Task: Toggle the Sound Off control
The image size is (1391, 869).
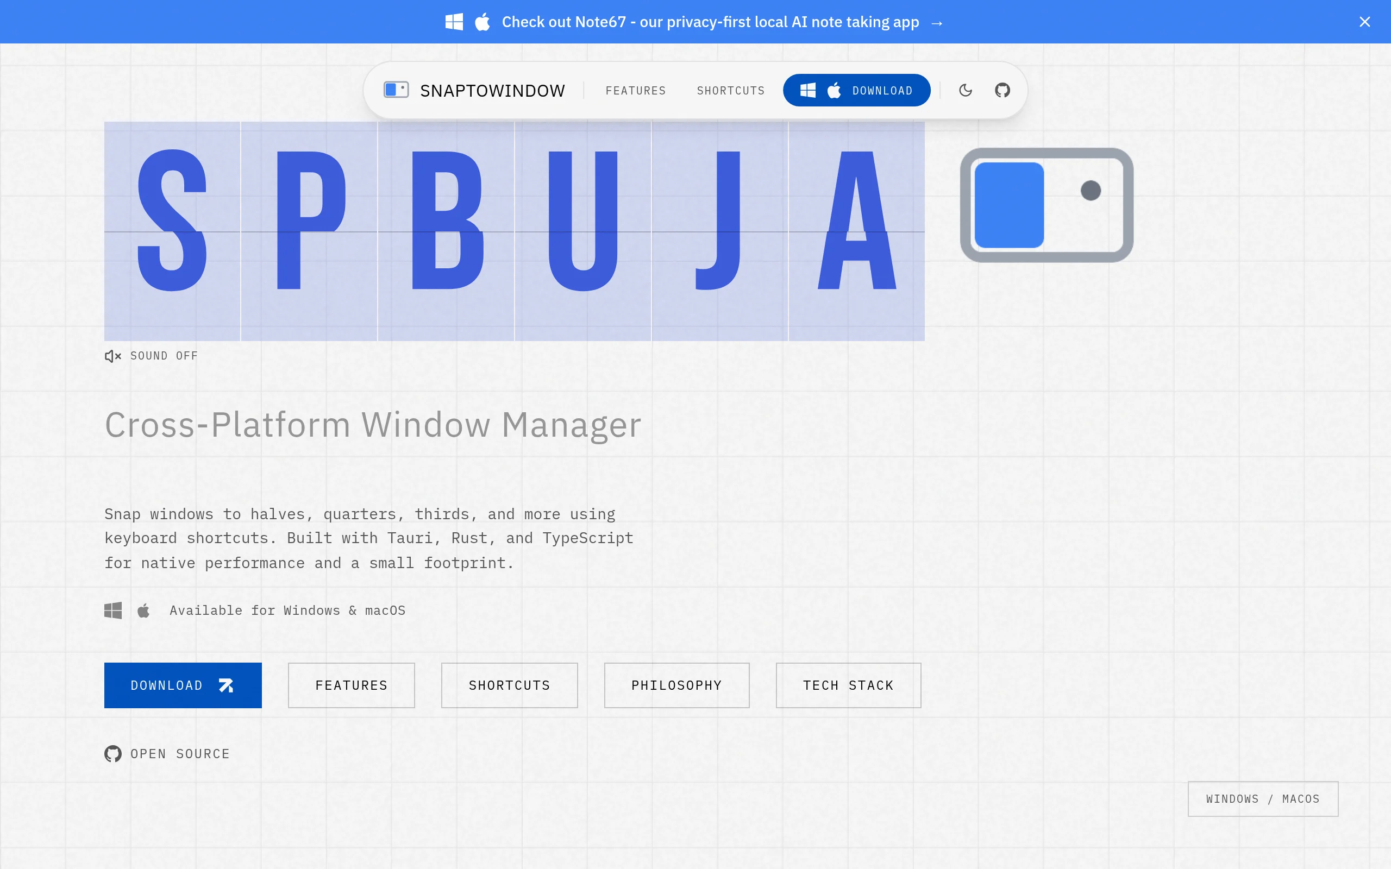Action: [x=151, y=356]
